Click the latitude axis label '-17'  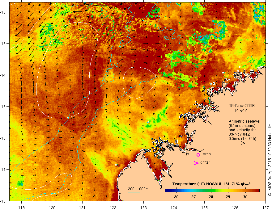point(3,170)
